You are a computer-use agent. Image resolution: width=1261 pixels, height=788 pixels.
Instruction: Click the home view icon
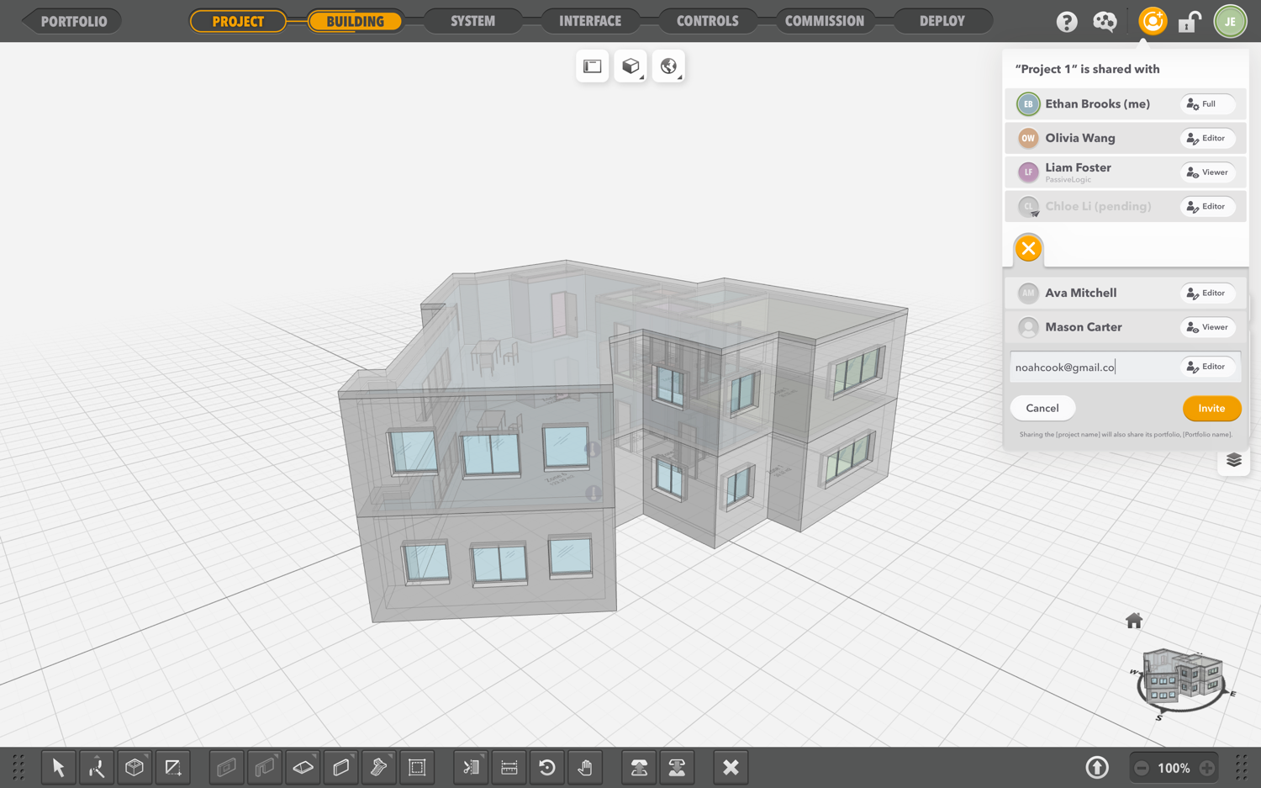click(1134, 621)
